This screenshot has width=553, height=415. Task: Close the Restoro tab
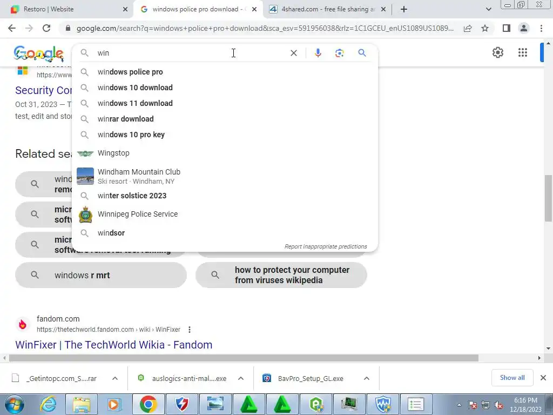click(125, 9)
